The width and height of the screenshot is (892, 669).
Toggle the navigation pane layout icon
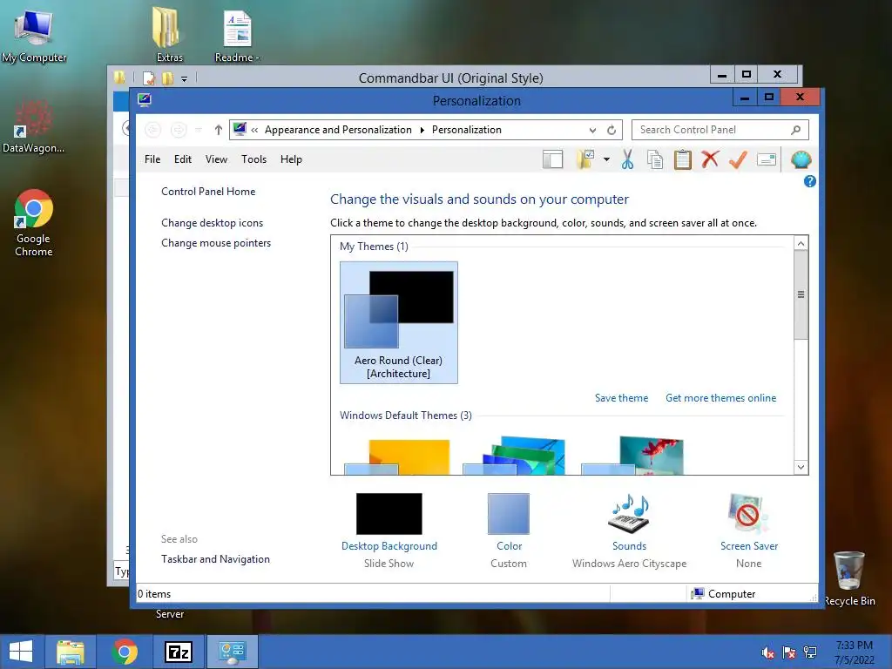552,160
